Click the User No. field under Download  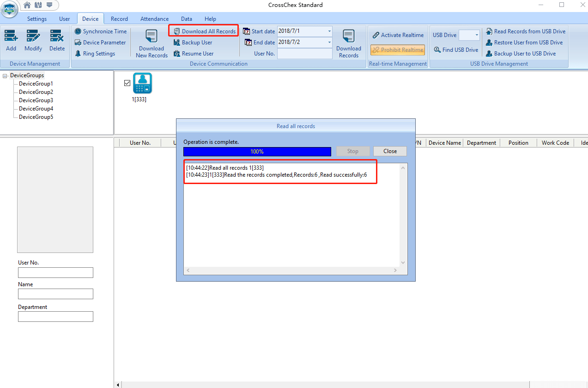pos(304,54)
